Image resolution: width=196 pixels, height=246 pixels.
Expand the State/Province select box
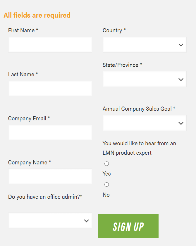coord(140,79)
